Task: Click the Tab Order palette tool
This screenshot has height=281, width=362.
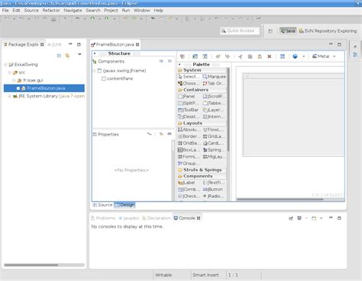Action: pos(214,83)
